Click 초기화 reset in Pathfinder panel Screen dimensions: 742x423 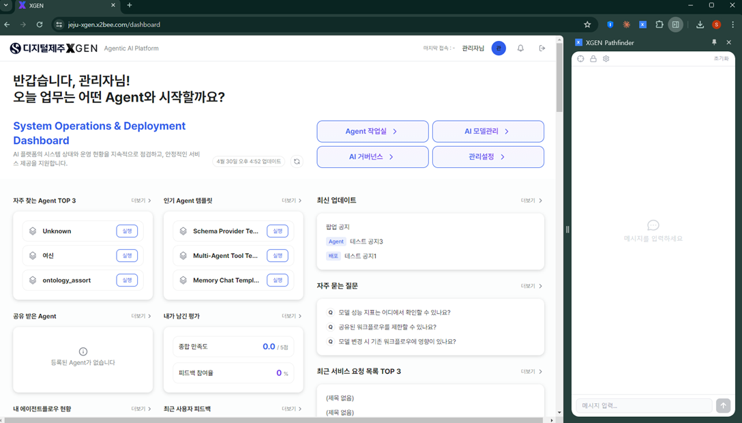(721, 59)
